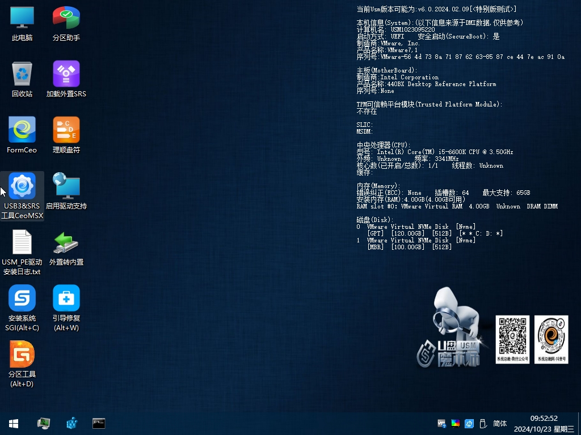Click the 启用驱动支持 icon
This screenshot has width=581, height=435.
point(66,191)
